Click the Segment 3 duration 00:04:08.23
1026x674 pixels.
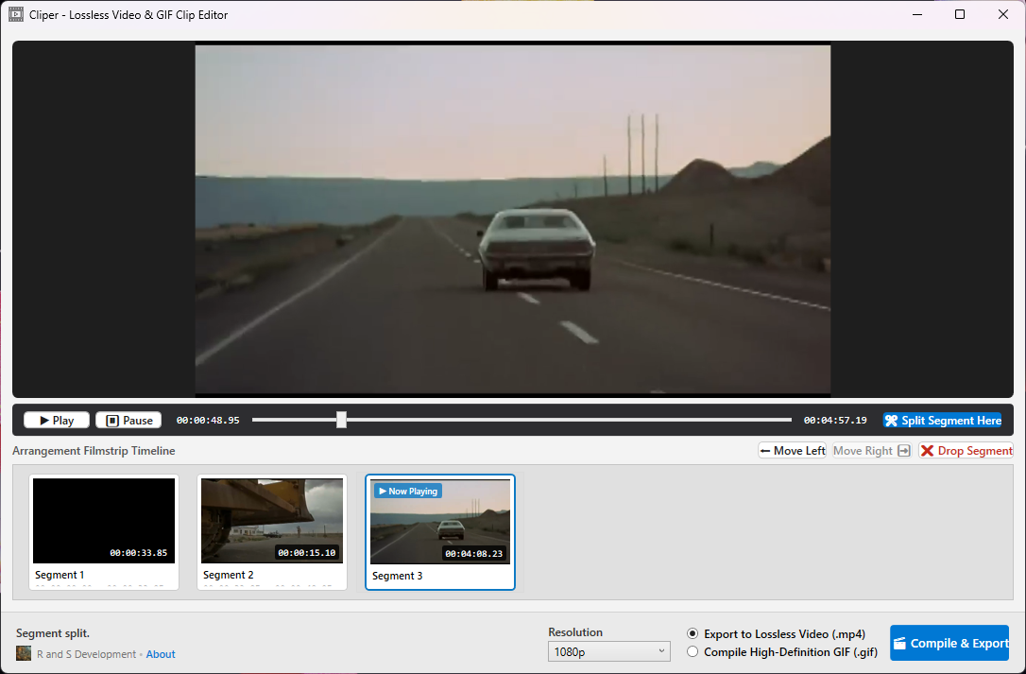[474, 554]
